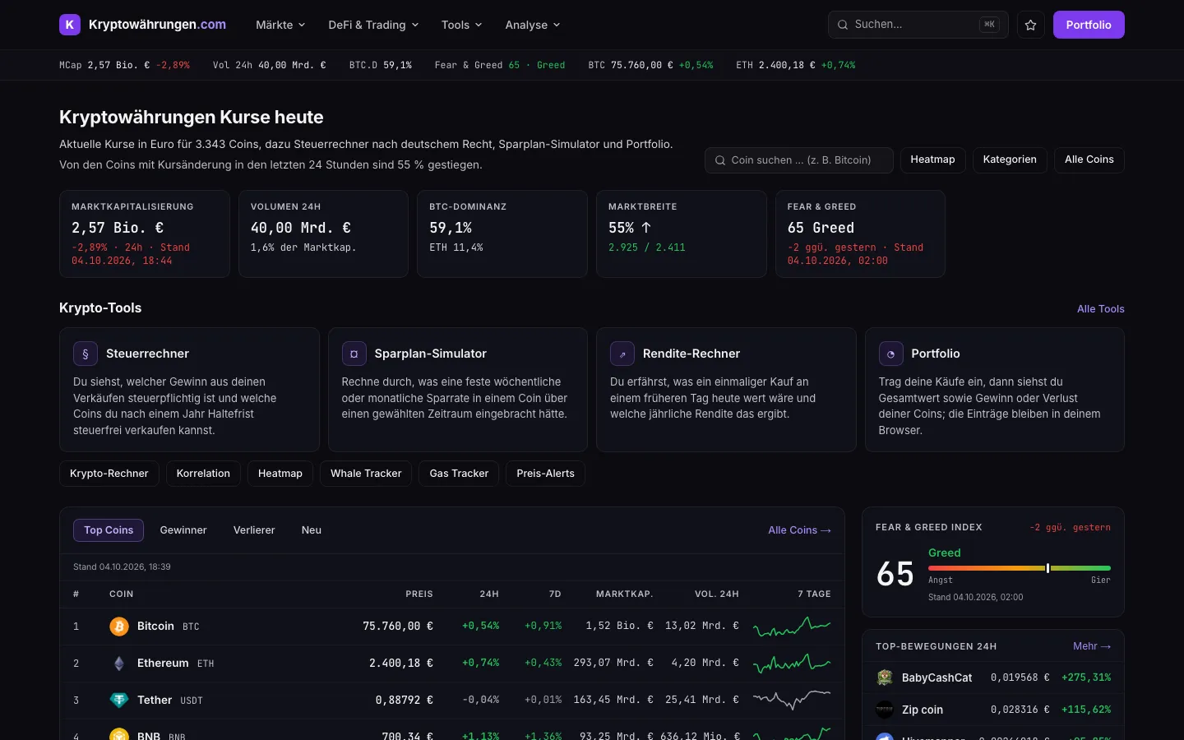
Task: Click the purple K logo icon
Action: click(x=70, y=25)
